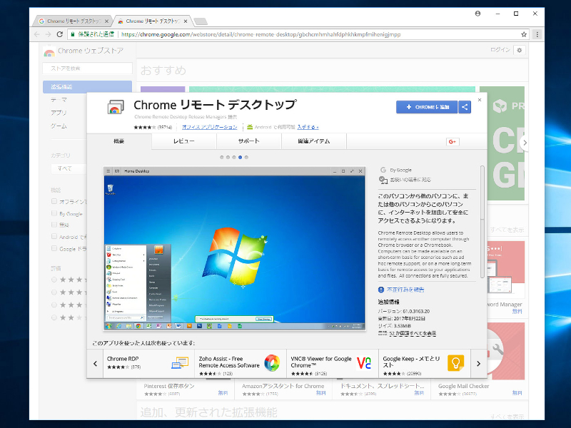
Task: Click the 不正行為を報告 link
Action: 405,290
